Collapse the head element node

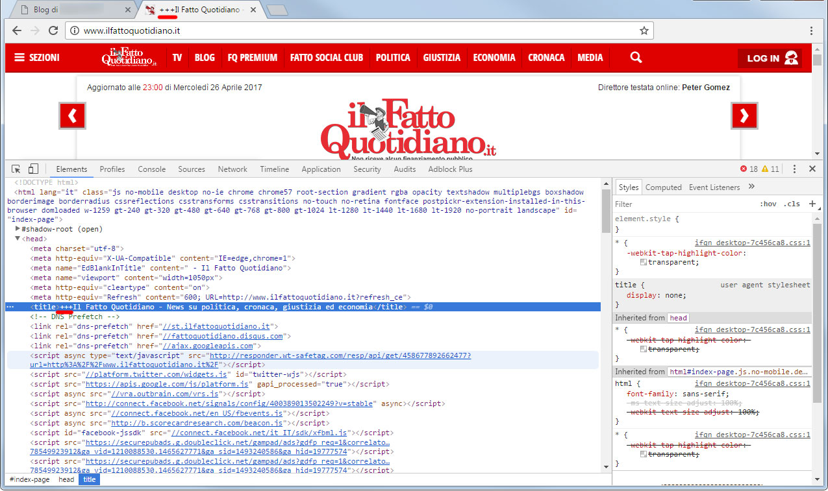point(18,239)
